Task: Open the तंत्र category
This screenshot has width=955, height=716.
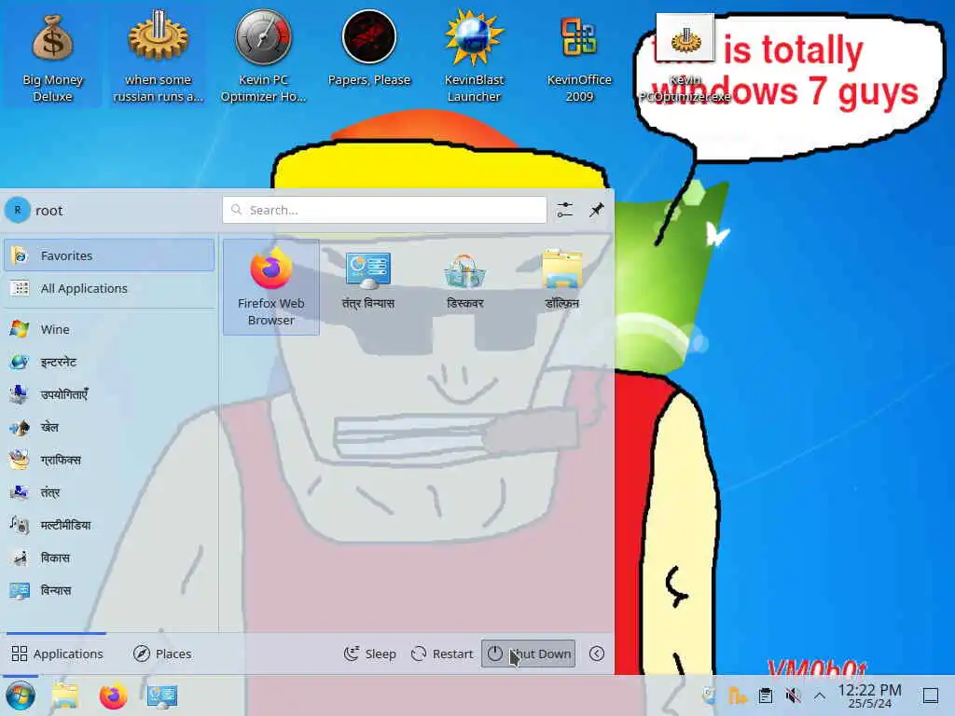Action: (109, 492)
